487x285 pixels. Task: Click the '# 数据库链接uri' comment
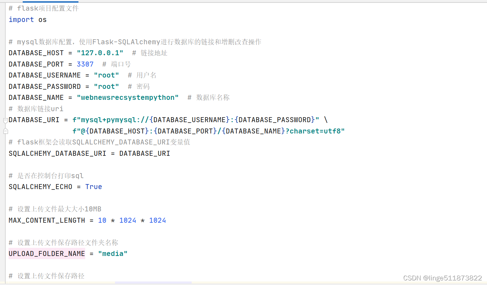click(36, 109)
